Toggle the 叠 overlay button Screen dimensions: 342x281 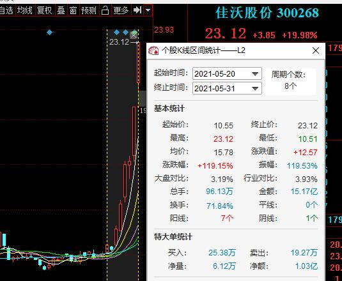(x=61, y=10)
